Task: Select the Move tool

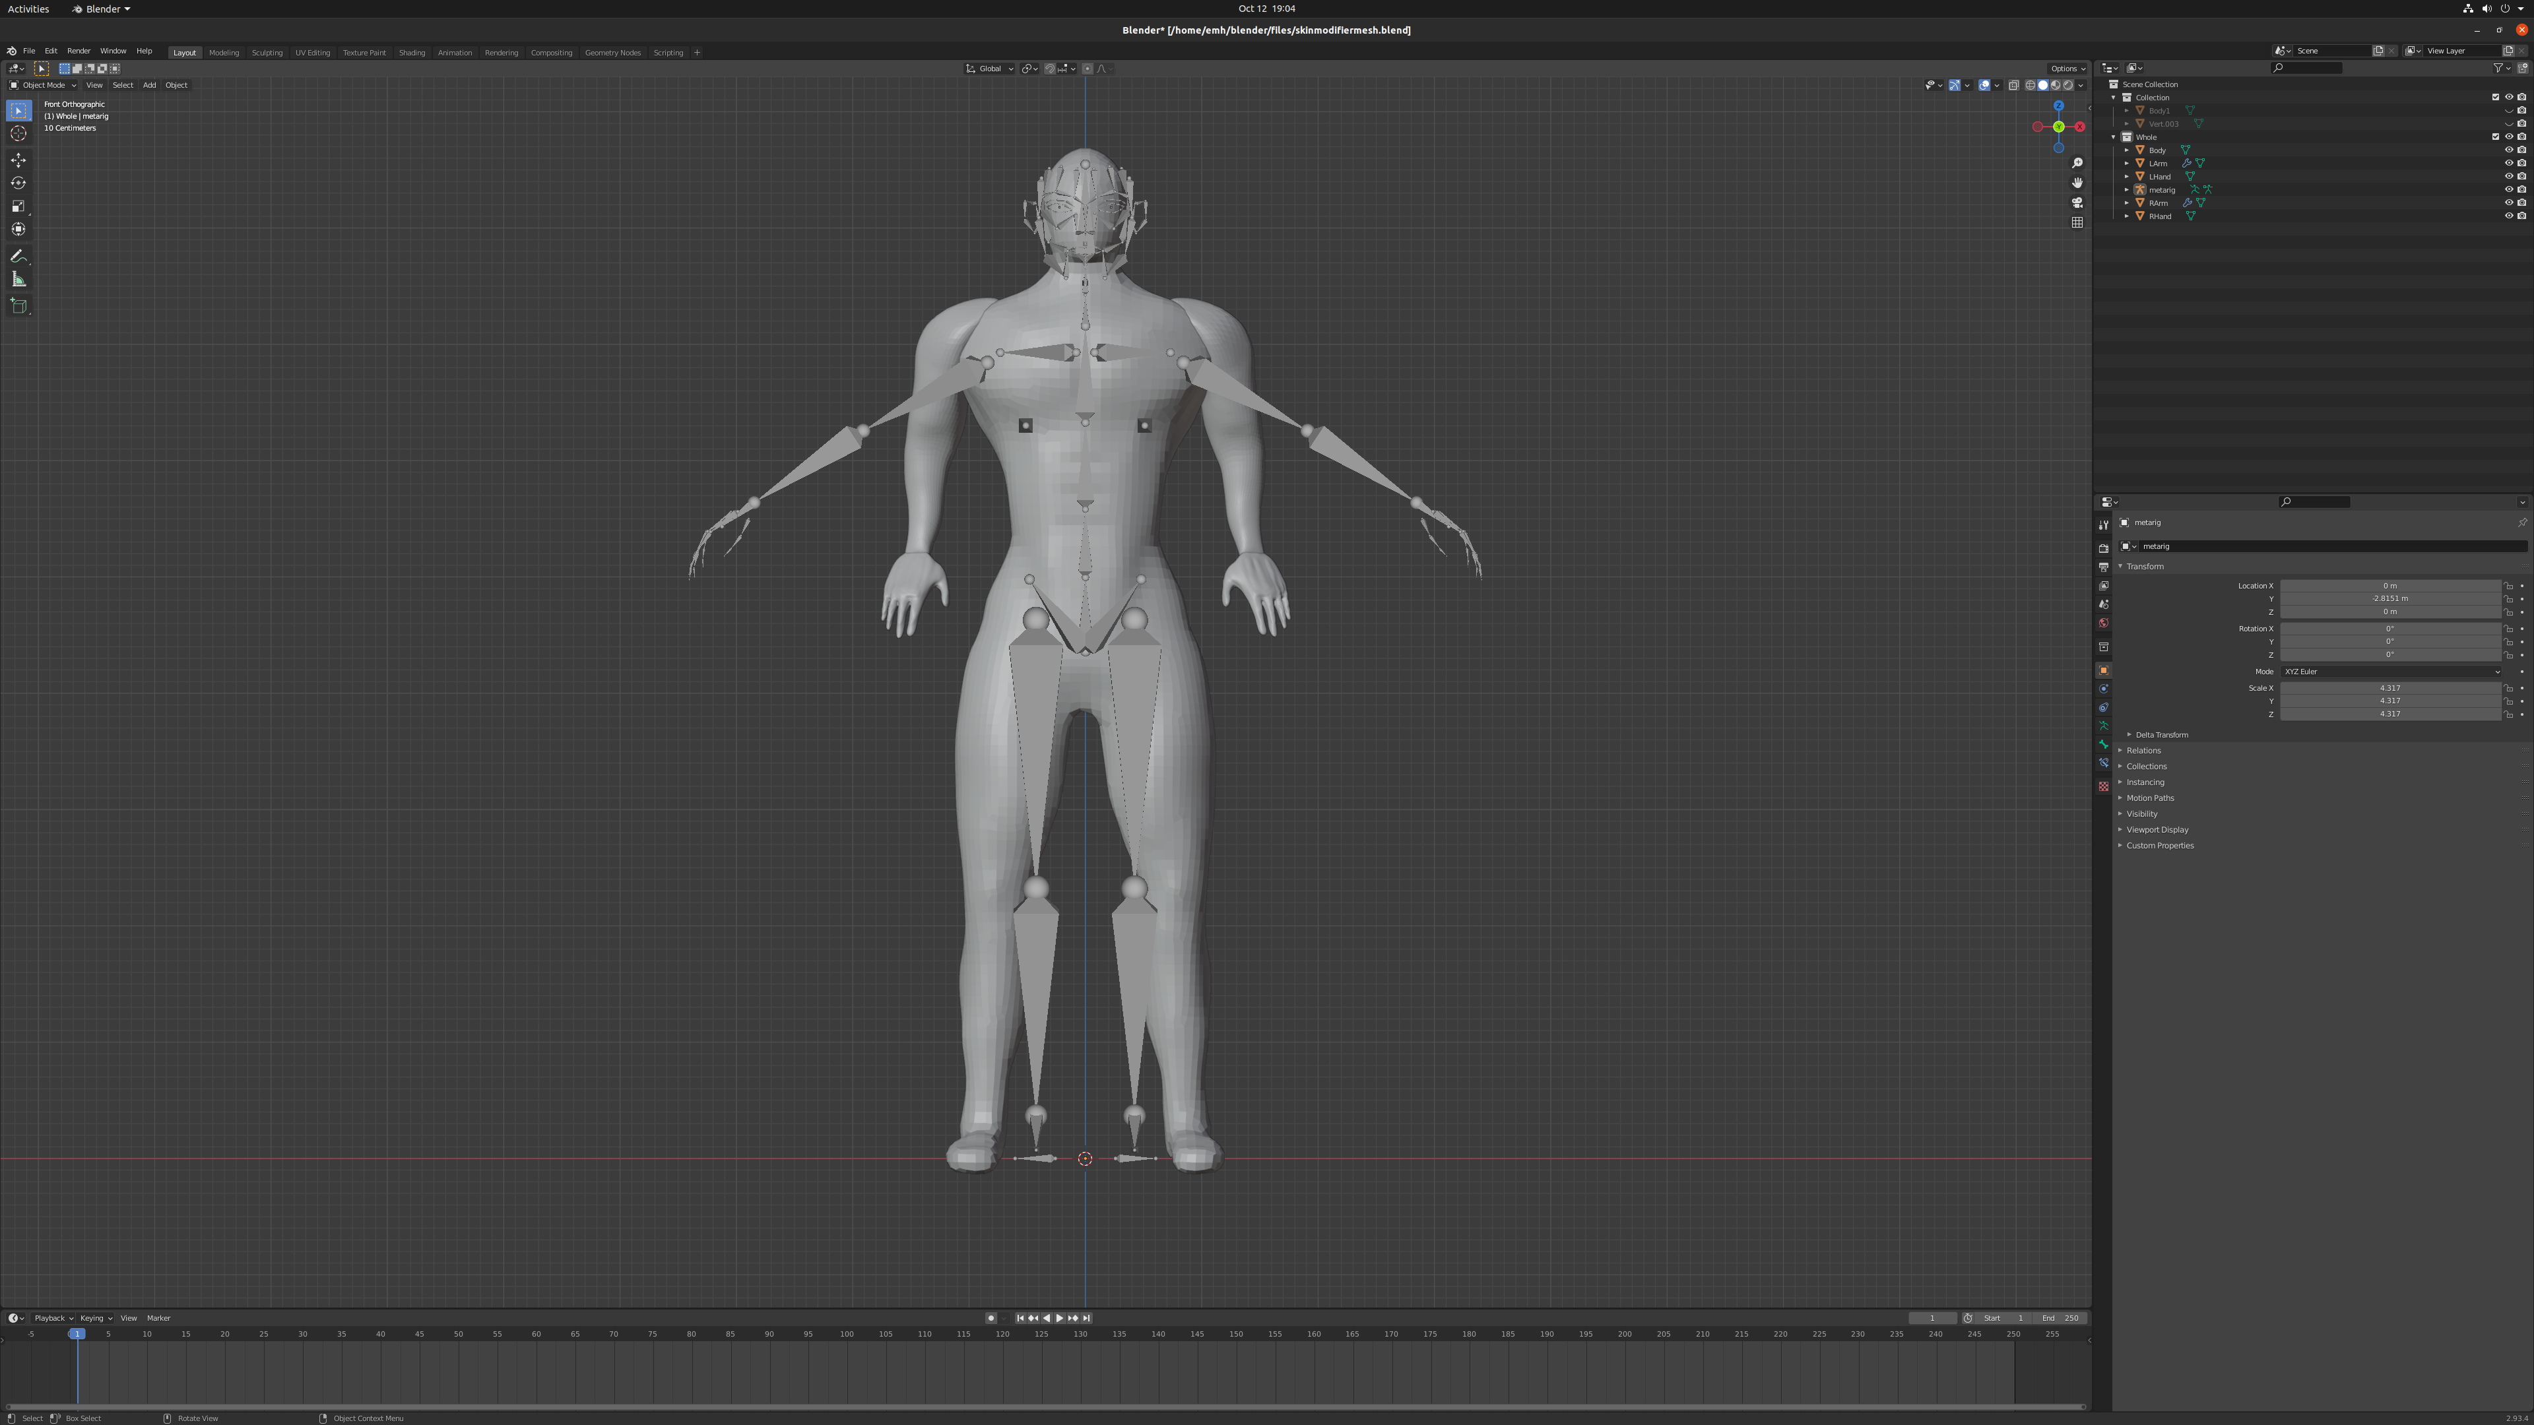Action: coord(18,160)
